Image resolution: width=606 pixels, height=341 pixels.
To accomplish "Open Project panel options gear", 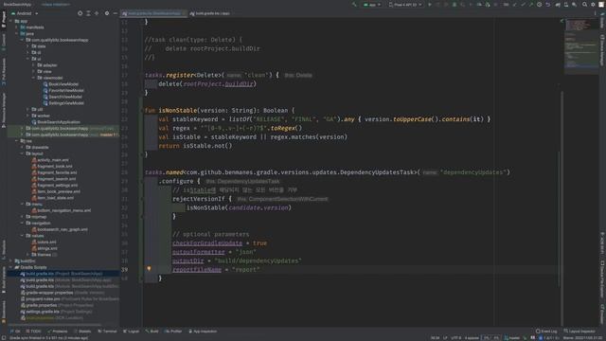I will point(107,13).
